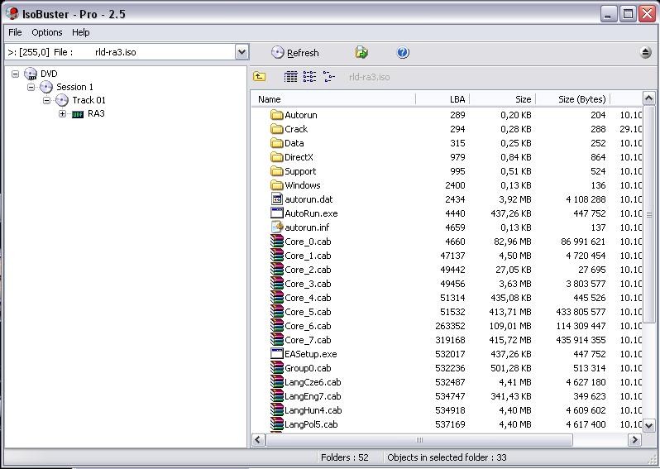
Task: Click the LangHun4.cab file name
Action: [313, 410]
